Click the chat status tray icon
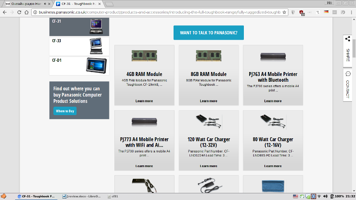This screenshot has height=200, width=356. tap(308, 196)
